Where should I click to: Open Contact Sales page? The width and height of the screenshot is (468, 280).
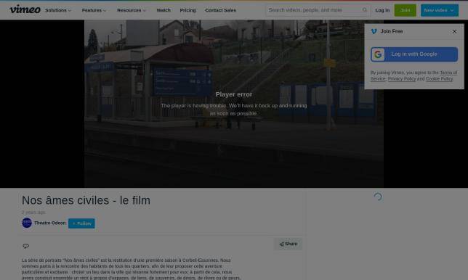point(221,10)
